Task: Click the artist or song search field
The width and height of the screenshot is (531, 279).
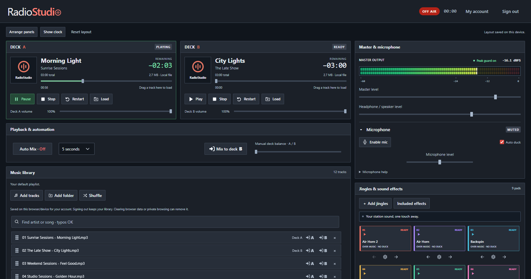Action: point(175,222)
